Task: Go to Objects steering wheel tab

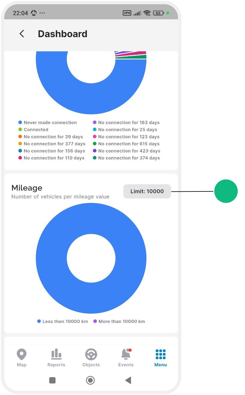Action: (x=91, y=358)
